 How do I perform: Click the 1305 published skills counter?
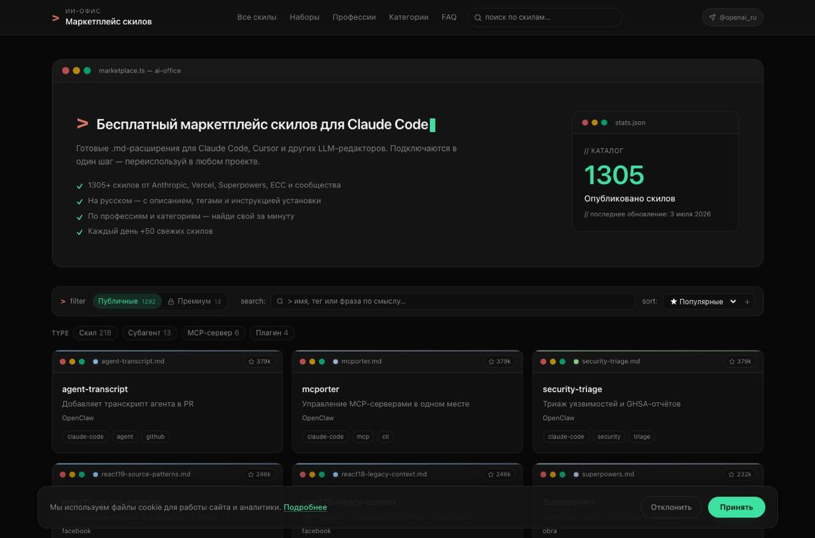click(614, 175)
